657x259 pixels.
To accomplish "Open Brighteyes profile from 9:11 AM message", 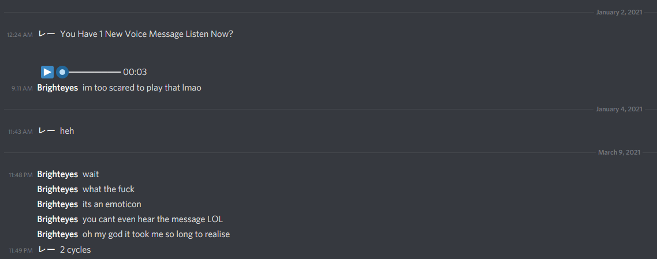I will 57,88.
